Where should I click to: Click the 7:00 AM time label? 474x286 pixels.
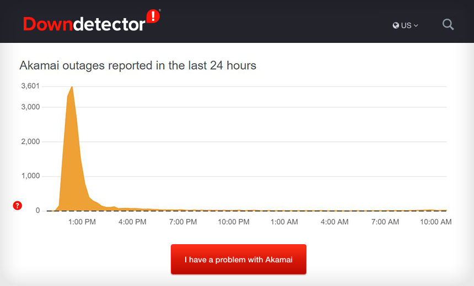pyautogui.click(x=385, y=222)
